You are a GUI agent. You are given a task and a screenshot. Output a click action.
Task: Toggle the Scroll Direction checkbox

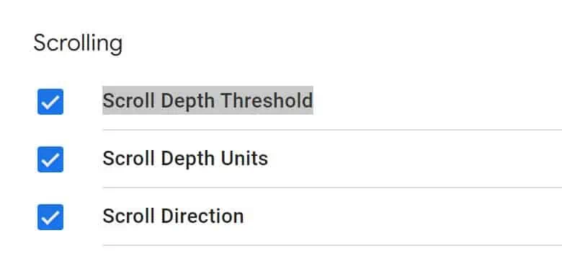point(50,217)
